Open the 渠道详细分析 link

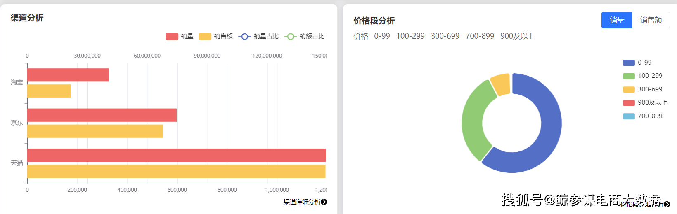302,202
